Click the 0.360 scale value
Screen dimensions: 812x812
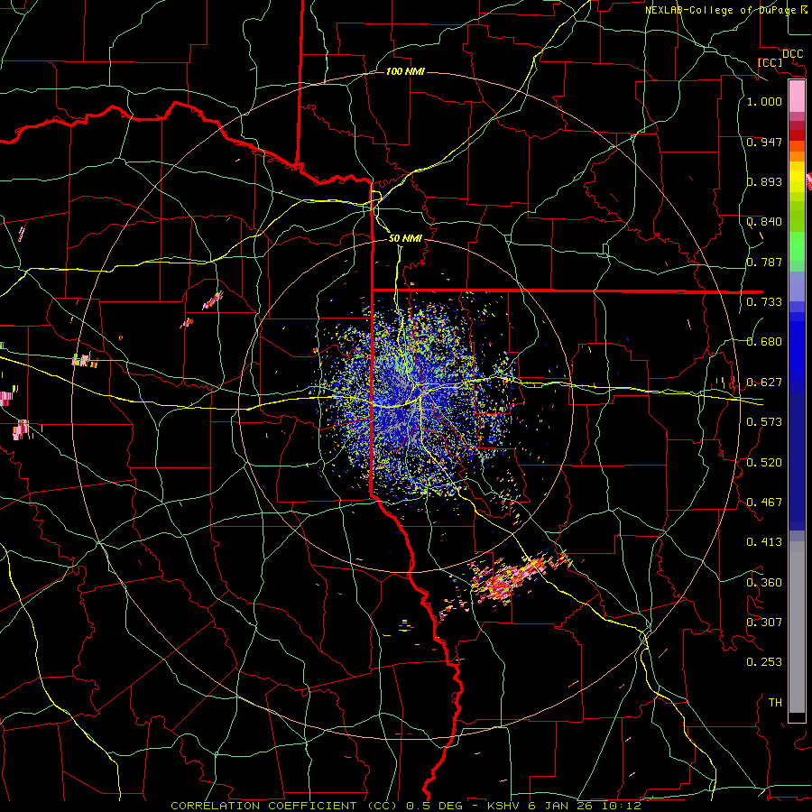pyautogui.click(x=764, y=583)
